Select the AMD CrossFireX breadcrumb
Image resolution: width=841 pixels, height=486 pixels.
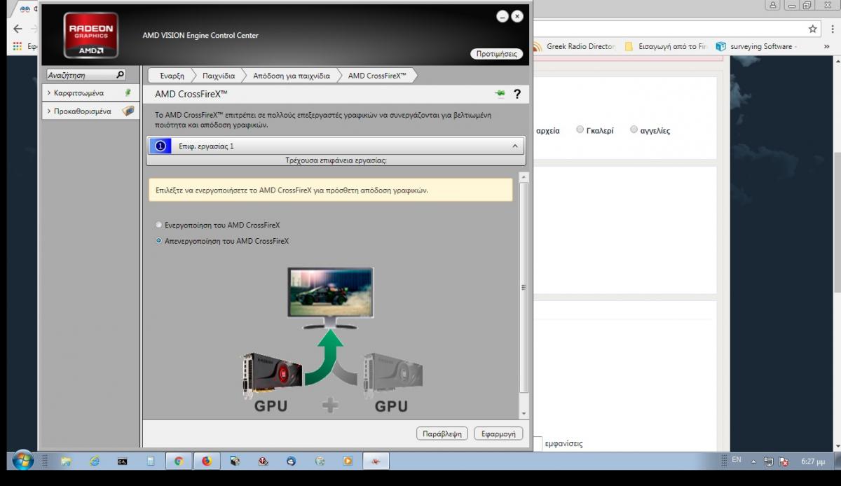pos(377,76)
